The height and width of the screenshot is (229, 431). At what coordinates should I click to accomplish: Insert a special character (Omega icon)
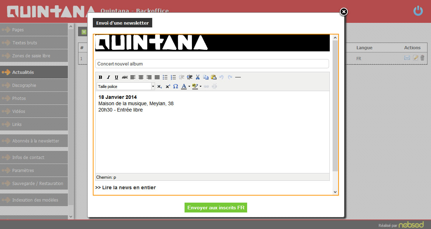point(176,86)
